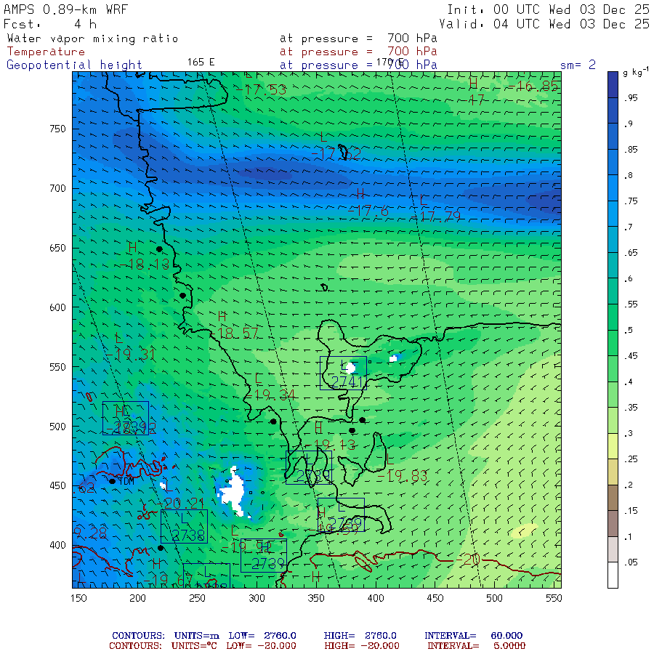Click the '-17.79' temperature low label

(x=436, y=217)
